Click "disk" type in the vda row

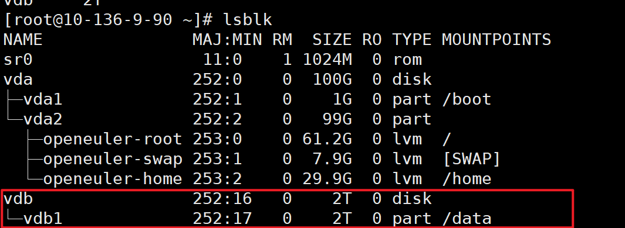412,80
